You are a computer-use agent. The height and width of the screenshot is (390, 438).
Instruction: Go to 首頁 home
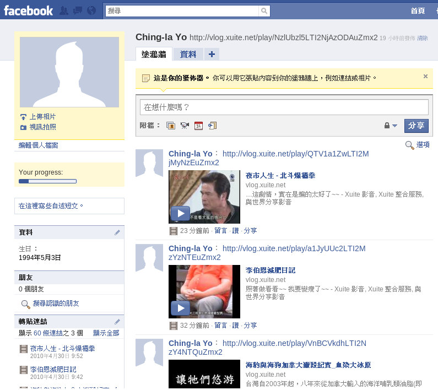click(418, 11)
